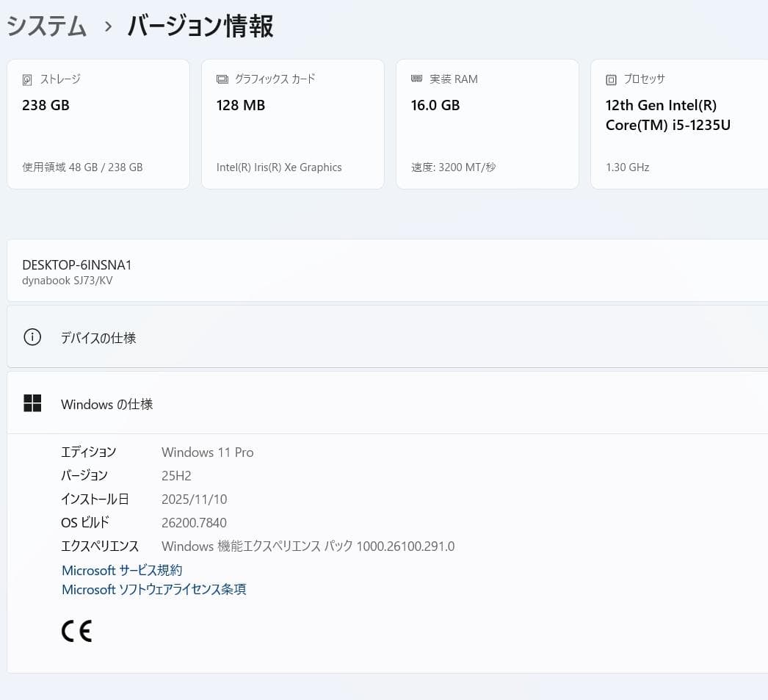Open the ストレージ 238 GB card
Image resolution: width=768 pixels, height=700 pixels.
(98, 124)
